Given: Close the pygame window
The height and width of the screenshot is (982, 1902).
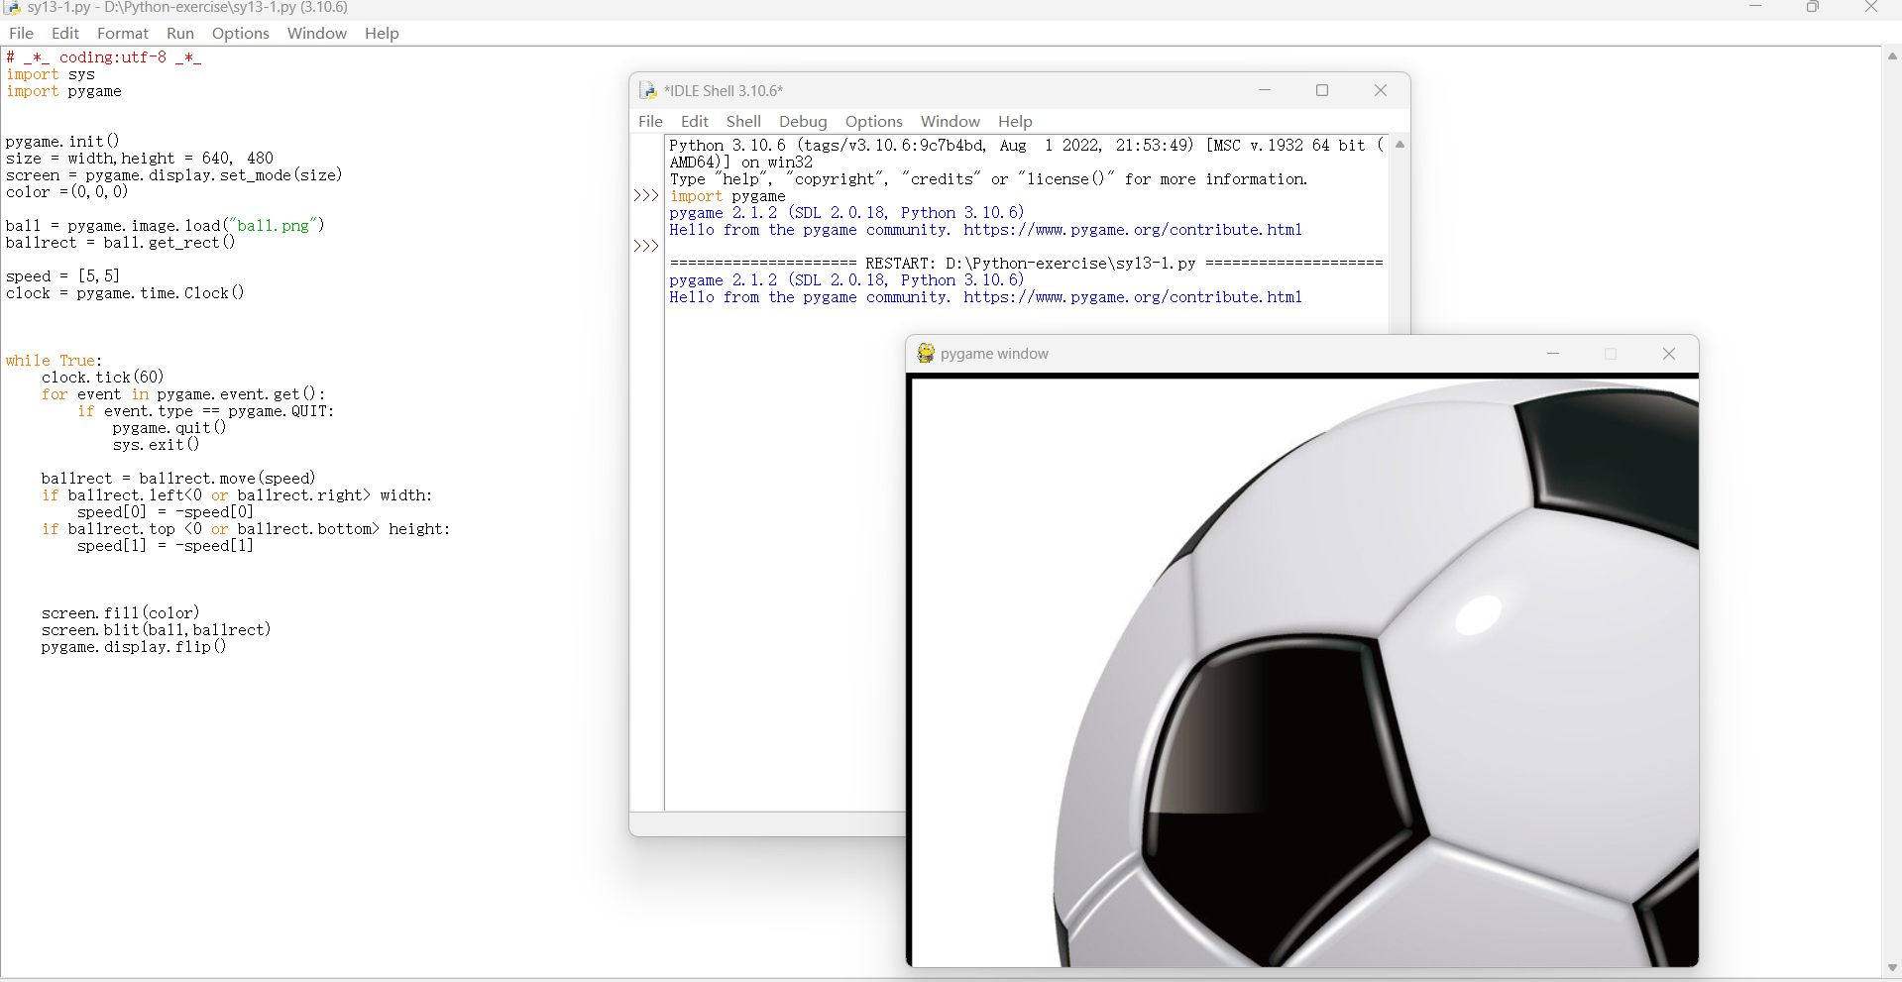Looking at the screenshot, I should (1669, 354).
